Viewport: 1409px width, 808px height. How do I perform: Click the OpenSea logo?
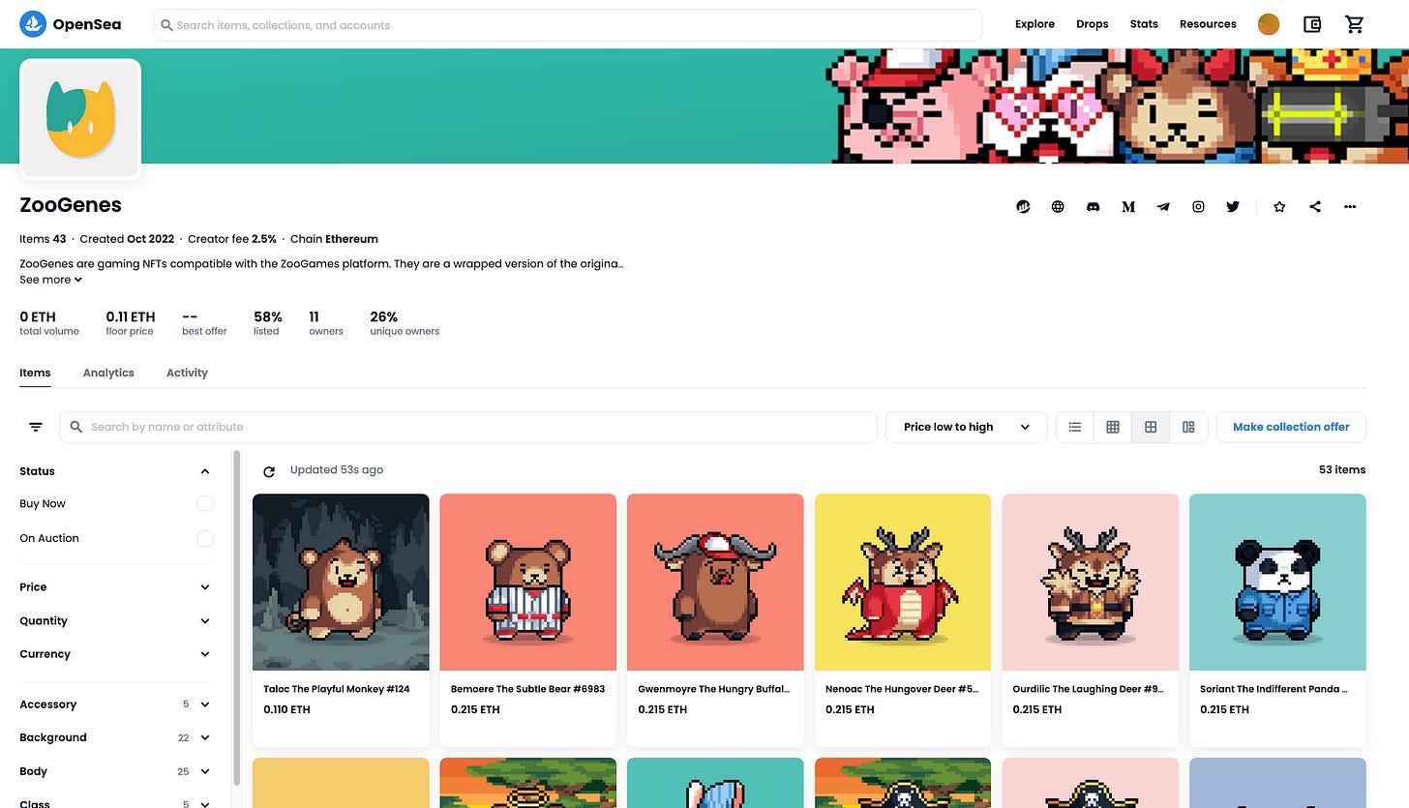(x=71, y=24)
